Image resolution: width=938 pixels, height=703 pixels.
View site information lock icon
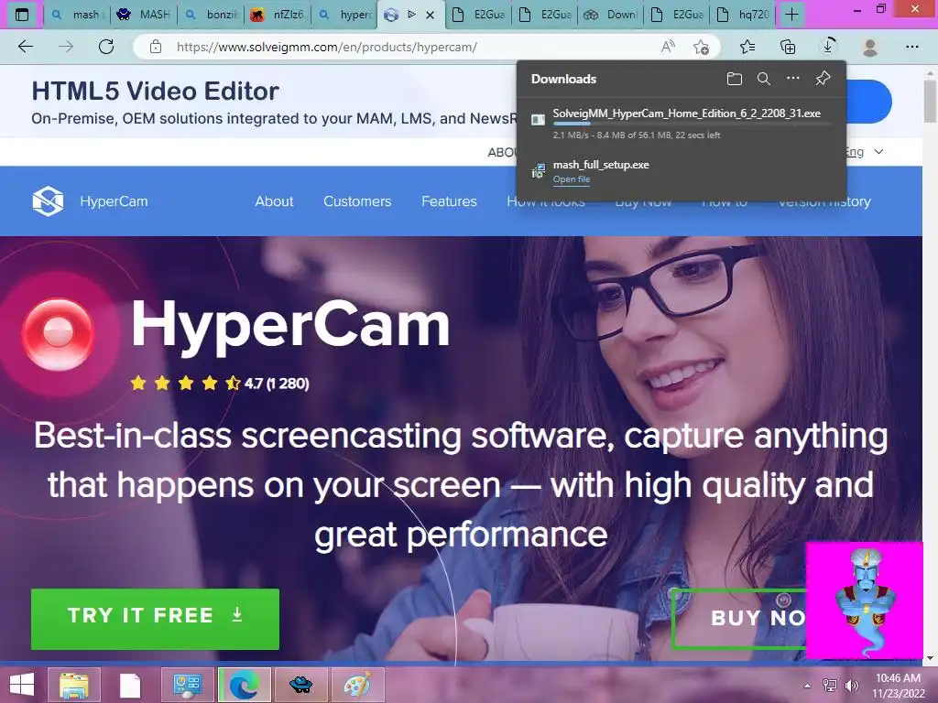(156, 47)
